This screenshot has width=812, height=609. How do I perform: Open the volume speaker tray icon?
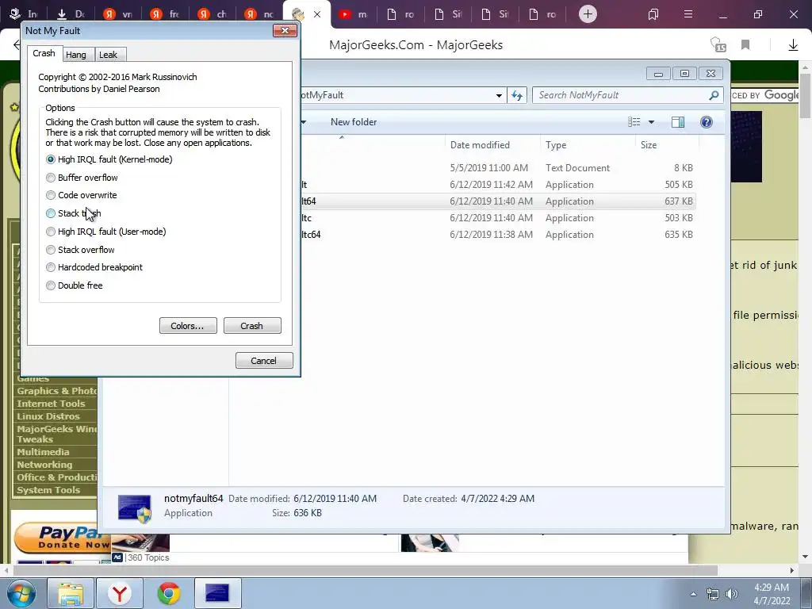tap(732, 594)
